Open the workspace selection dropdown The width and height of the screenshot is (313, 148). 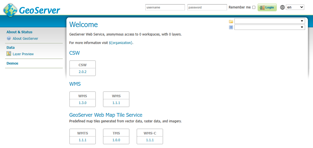pos(270,21)
